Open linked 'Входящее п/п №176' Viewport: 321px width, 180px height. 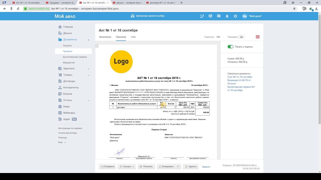(239, 82)
